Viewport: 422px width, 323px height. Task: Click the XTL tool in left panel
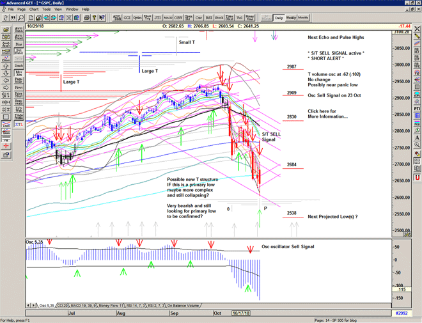(19, 125)
